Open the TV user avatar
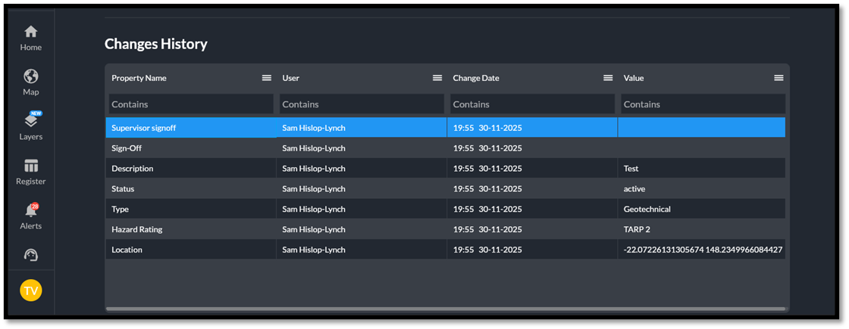 pos(31,290)
